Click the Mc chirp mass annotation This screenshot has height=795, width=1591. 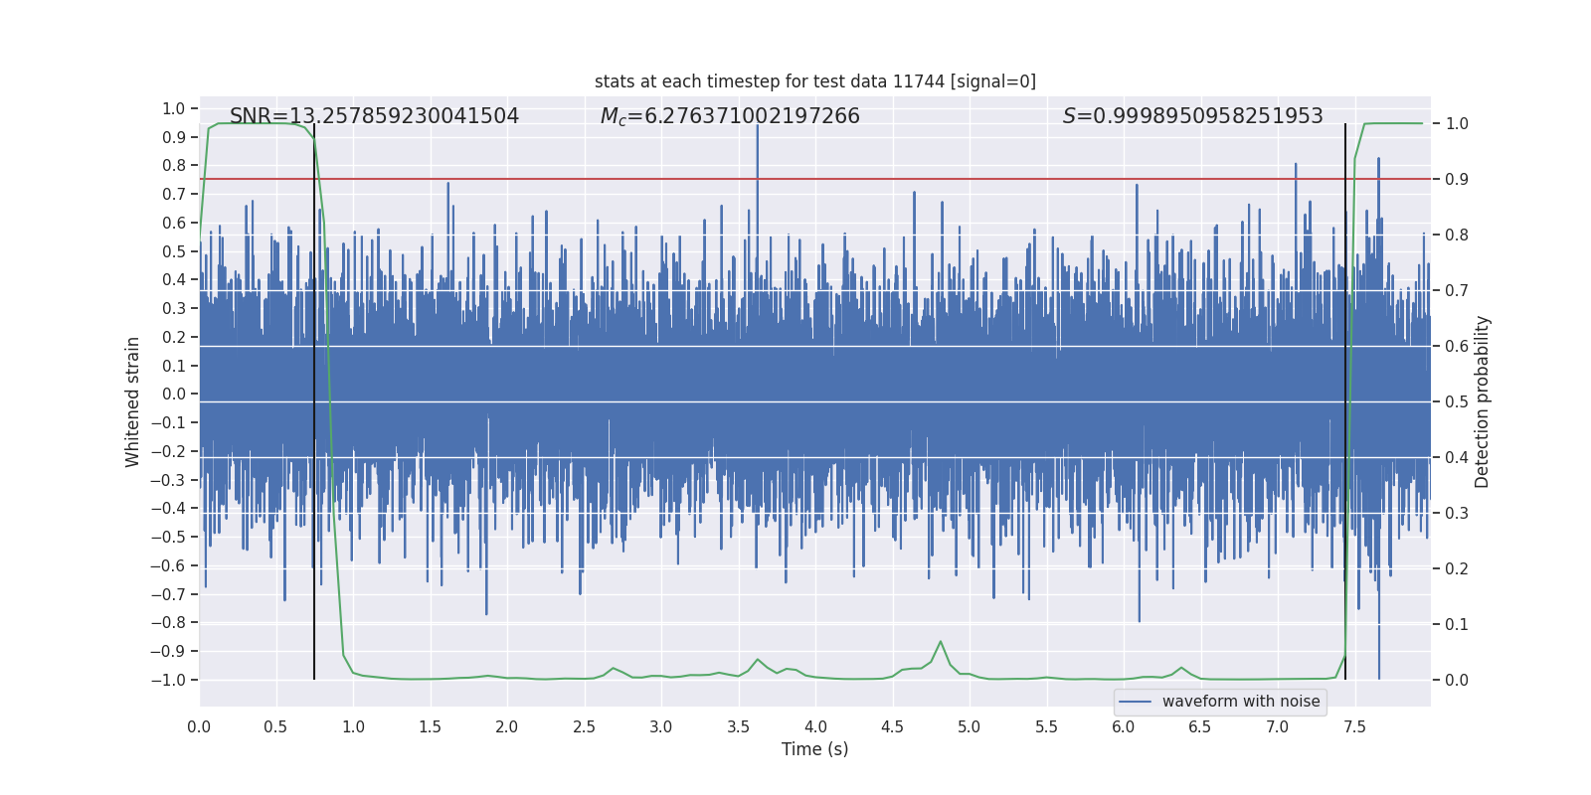(x=729, y=116)
